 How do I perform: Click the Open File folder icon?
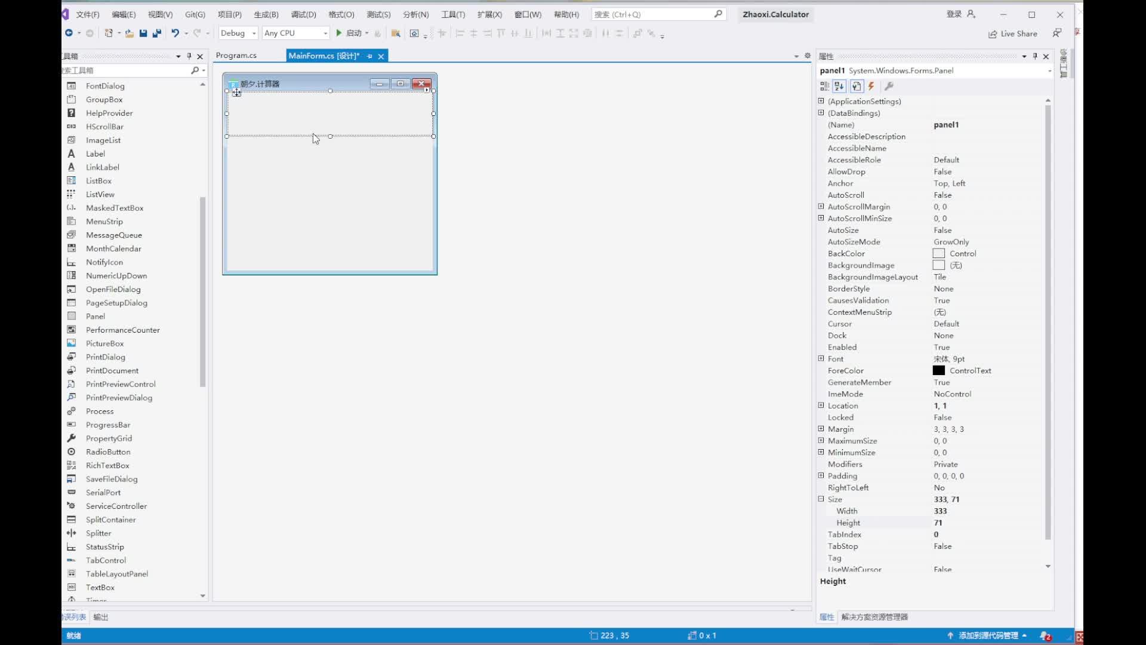pos(129,33)
